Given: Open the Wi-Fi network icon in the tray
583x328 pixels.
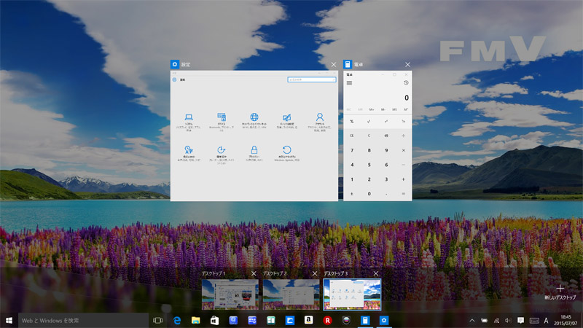Looking at the screenshot, I should [x=496, y=321].
